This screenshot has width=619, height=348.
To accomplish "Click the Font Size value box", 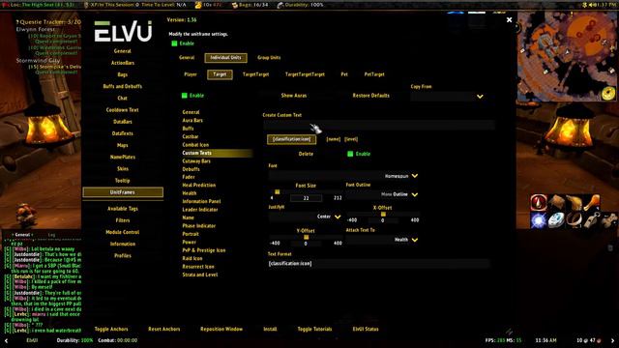I will click(306, 198).
